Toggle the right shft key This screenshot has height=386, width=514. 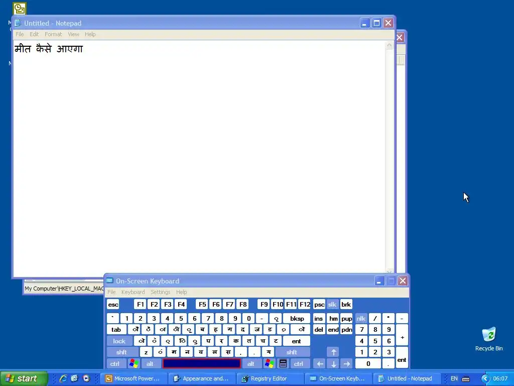(292, 352)
